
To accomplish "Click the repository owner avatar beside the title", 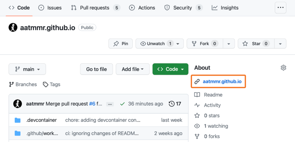I will (x=13, y=27).
